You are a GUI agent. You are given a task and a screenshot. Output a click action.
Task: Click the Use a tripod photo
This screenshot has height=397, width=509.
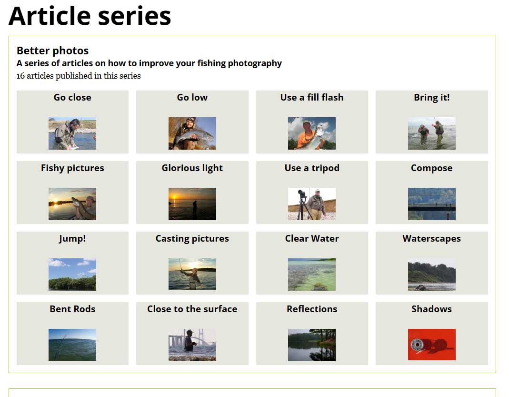(x=312, y=204)
